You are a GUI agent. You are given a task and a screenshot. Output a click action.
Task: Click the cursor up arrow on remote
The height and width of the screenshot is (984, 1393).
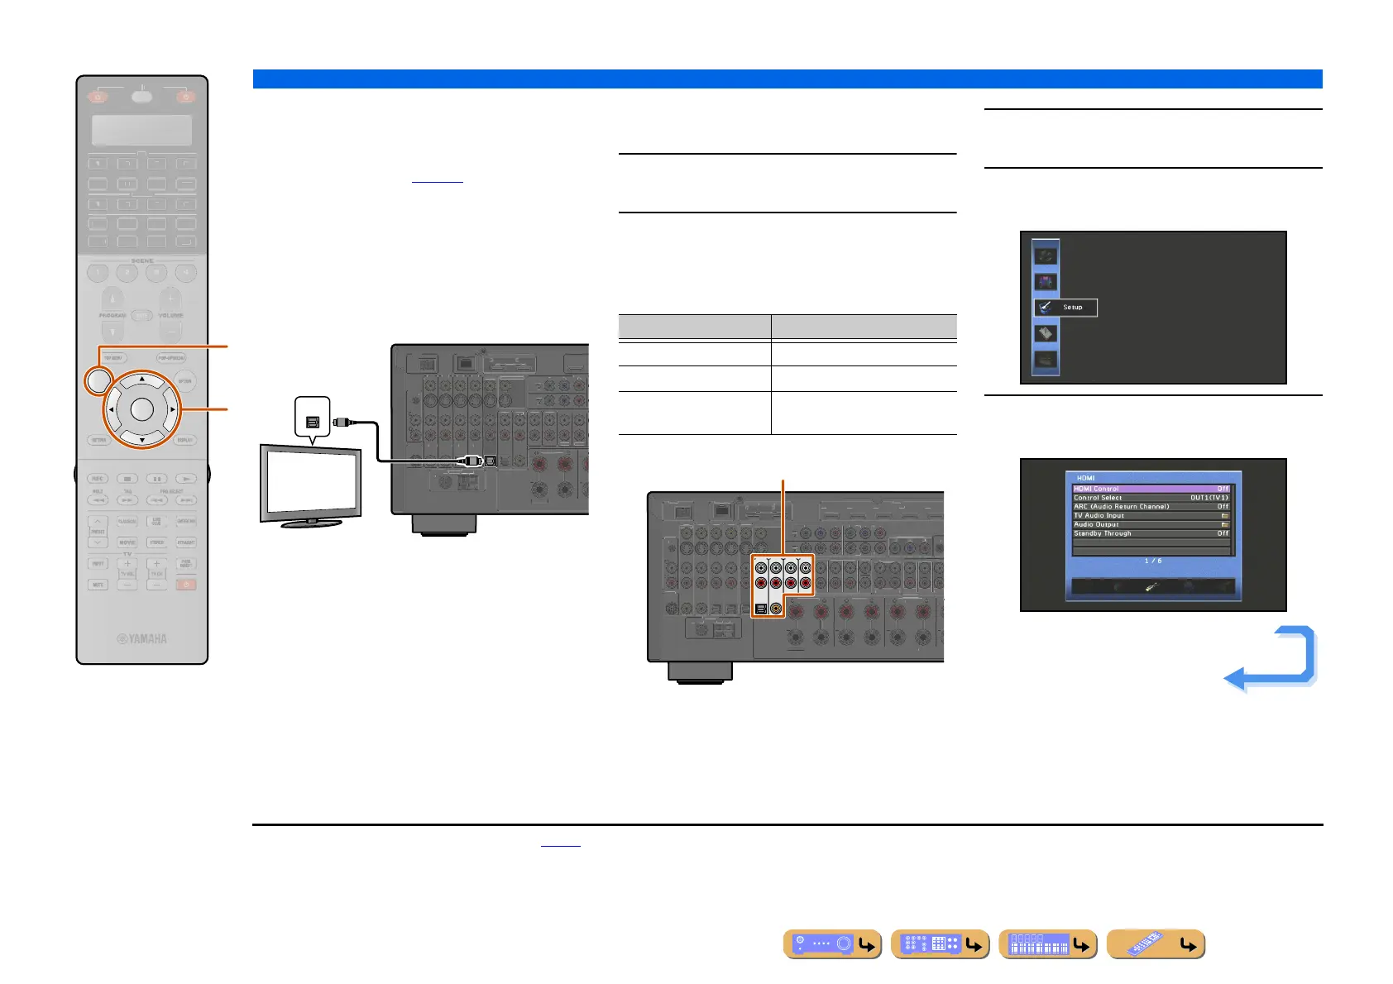tap(142, 380)
